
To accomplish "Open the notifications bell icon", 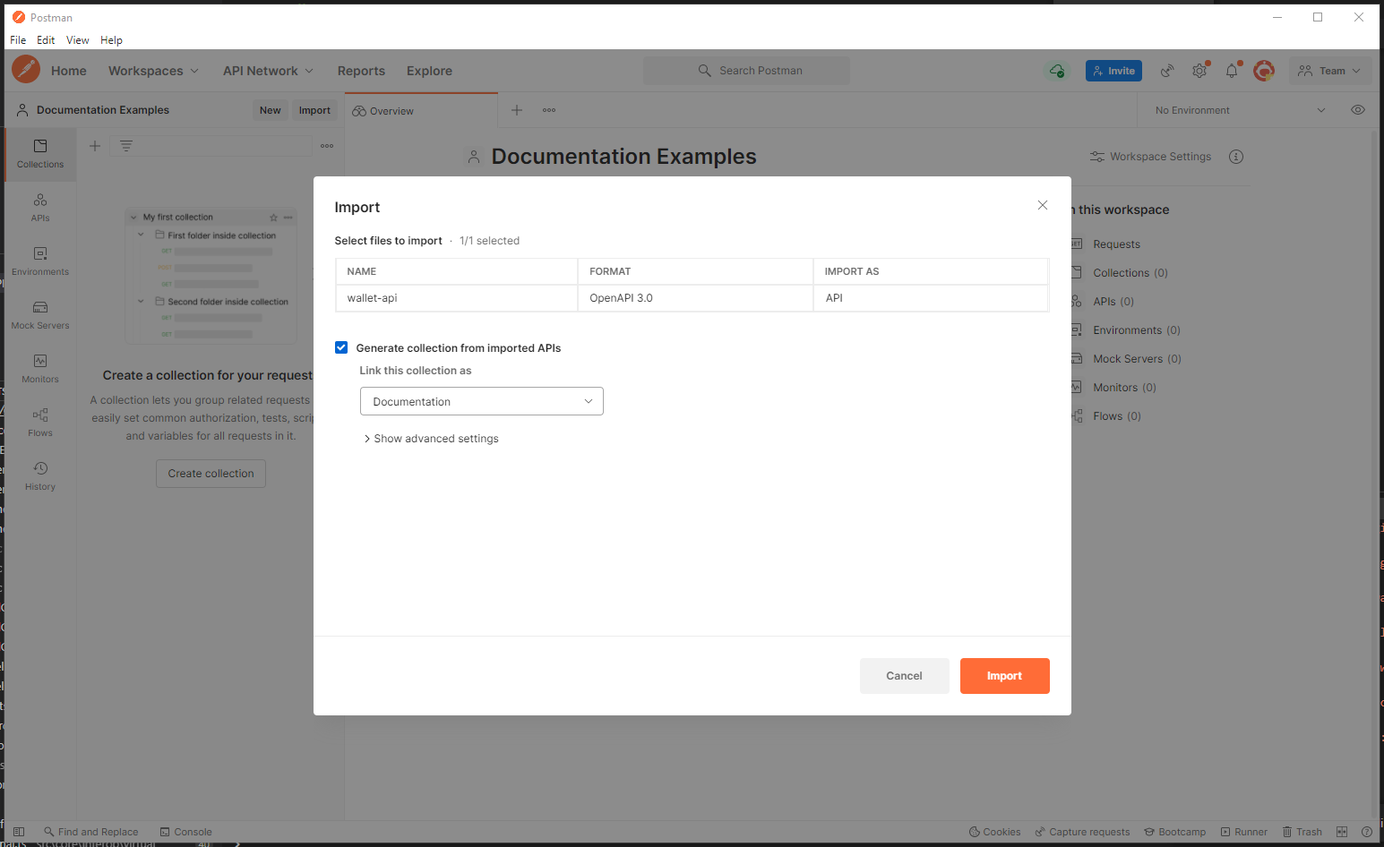I will coord(1232,71).
